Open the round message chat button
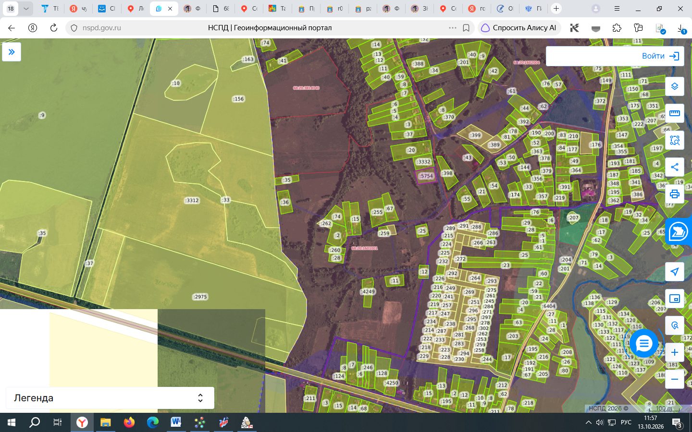 point(643,343)
